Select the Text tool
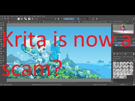Image resolution: width=135 pixels, height=101 pixels. pyautogui.click(x=3, y=23)
